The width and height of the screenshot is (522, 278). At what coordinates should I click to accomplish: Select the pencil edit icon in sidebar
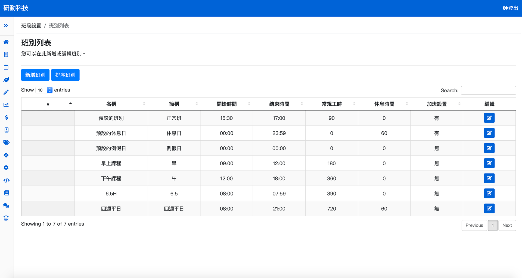tap(6, 92)
